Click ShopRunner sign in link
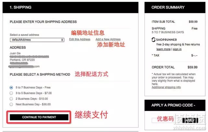The image size is (208, 132). point(177,49)
